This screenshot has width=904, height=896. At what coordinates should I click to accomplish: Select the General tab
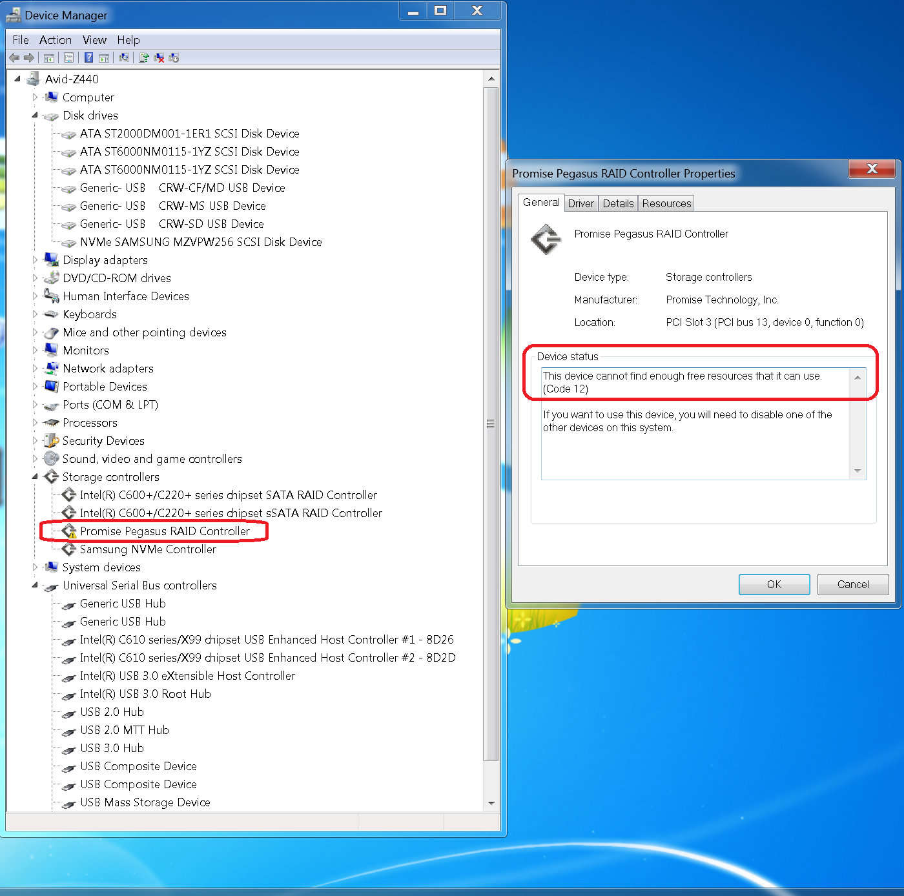pos(541,202)
